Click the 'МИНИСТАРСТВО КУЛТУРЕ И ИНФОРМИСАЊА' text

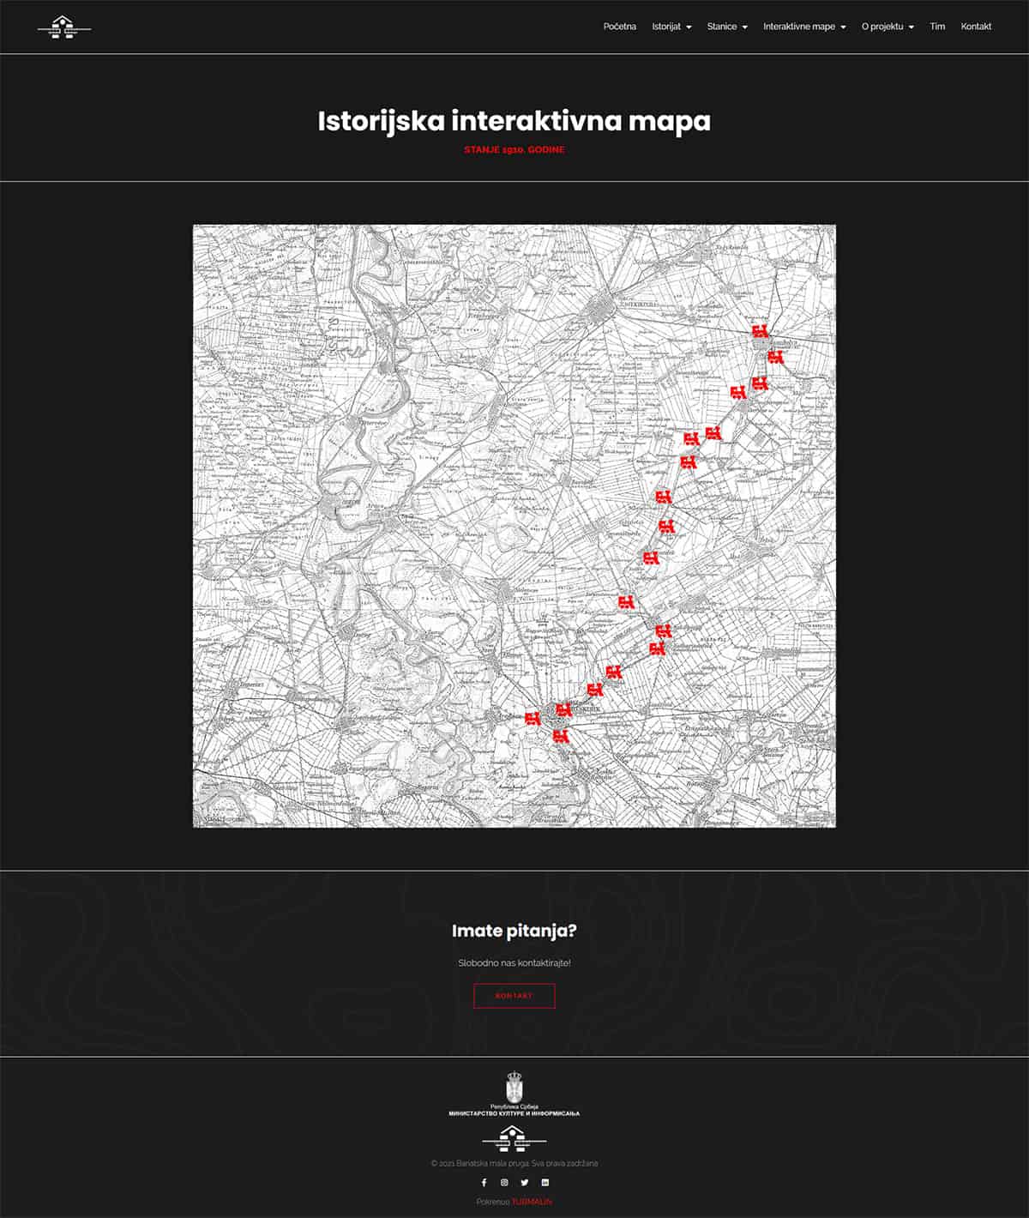(514, 1113)
